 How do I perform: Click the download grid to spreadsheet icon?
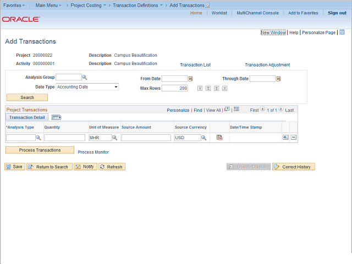pos(237,109)
